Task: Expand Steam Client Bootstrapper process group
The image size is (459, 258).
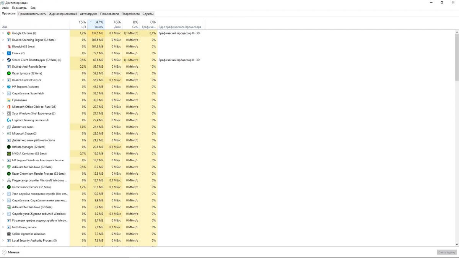Action: 3,60
